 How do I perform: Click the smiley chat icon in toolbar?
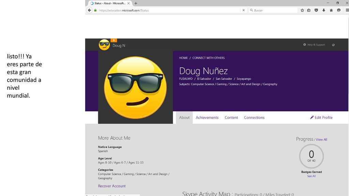[339, 10]
